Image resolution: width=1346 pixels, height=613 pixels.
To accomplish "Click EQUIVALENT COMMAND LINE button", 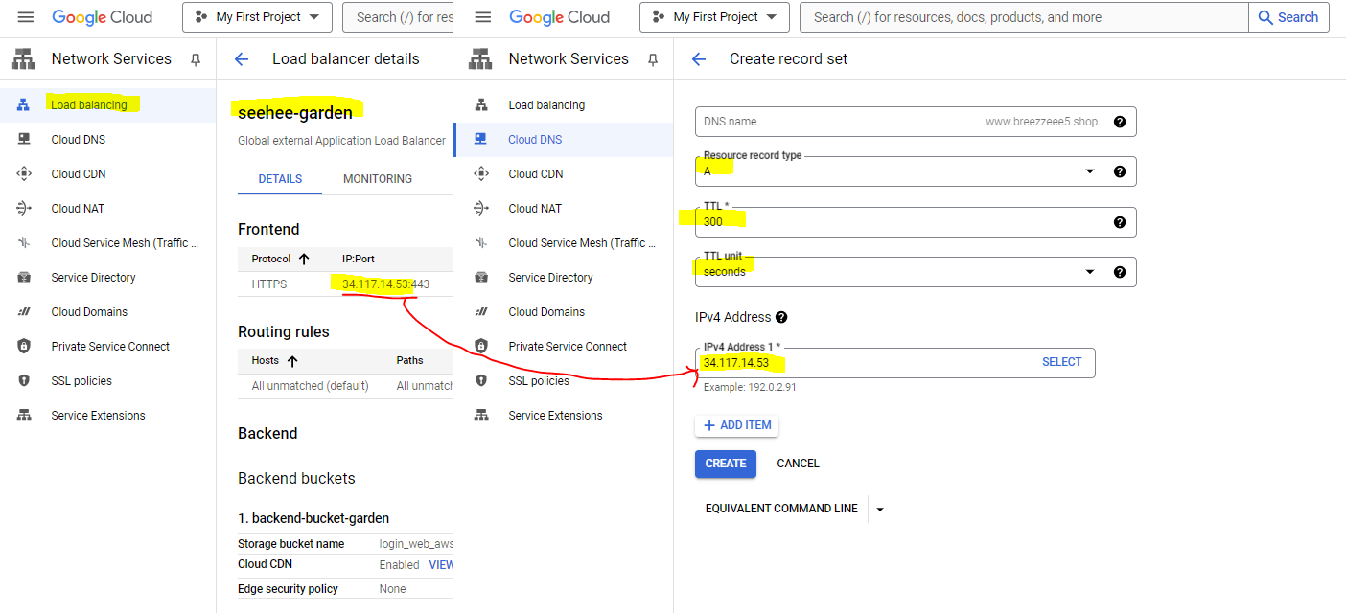I will click(781, 509).
